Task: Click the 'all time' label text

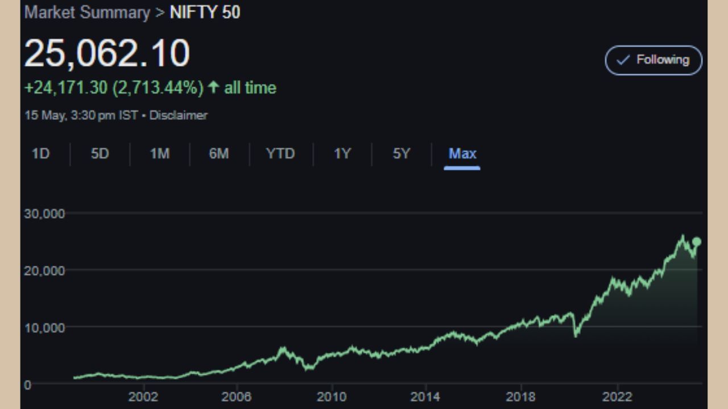Action: coord(250,88)
